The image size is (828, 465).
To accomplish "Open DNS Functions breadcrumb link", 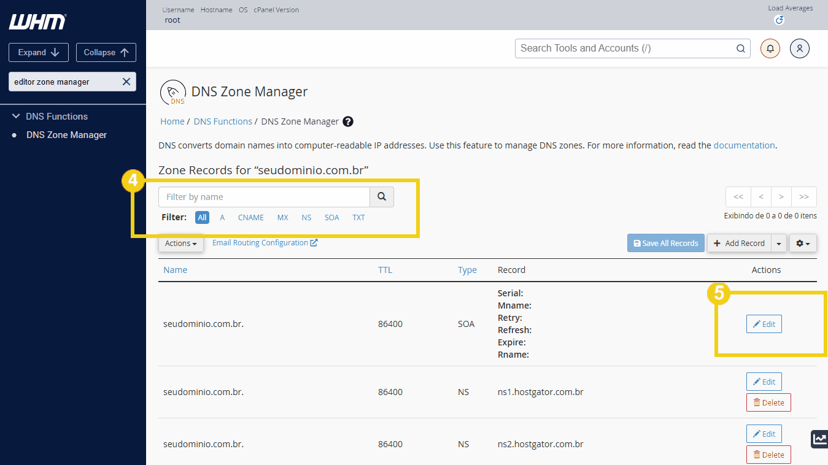I will (x=223, y=121).
